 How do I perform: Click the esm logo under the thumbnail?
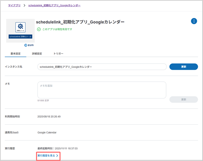29,45
